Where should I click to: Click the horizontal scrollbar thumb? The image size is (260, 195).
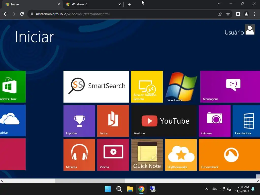tap(90, 181)
